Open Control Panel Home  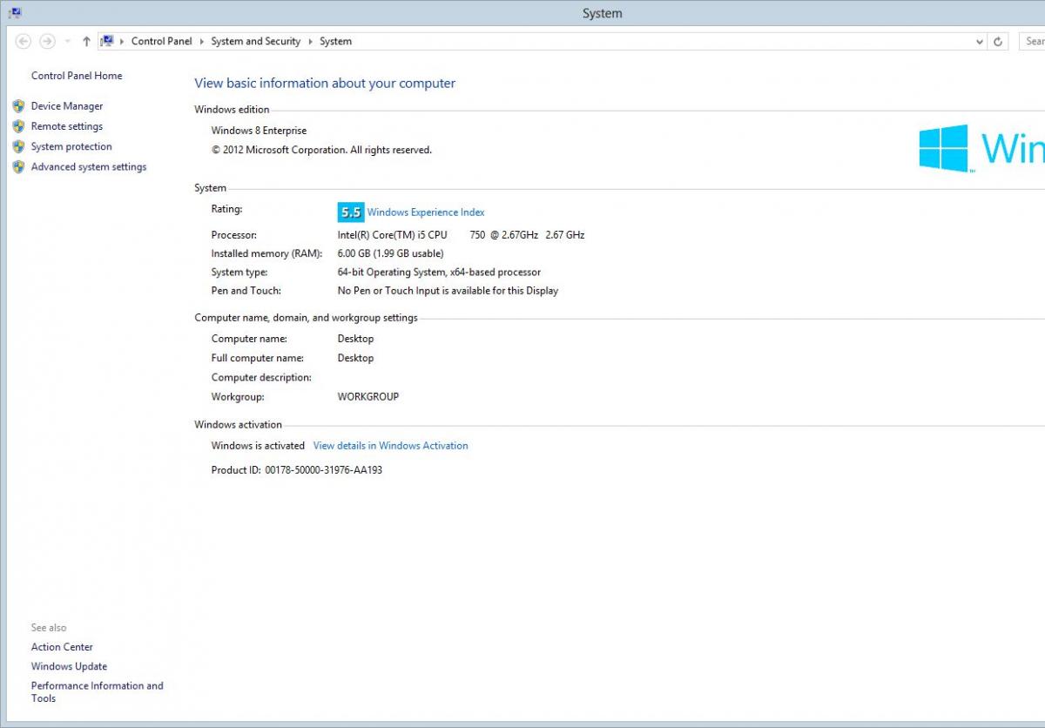click(x=77, y=76)
